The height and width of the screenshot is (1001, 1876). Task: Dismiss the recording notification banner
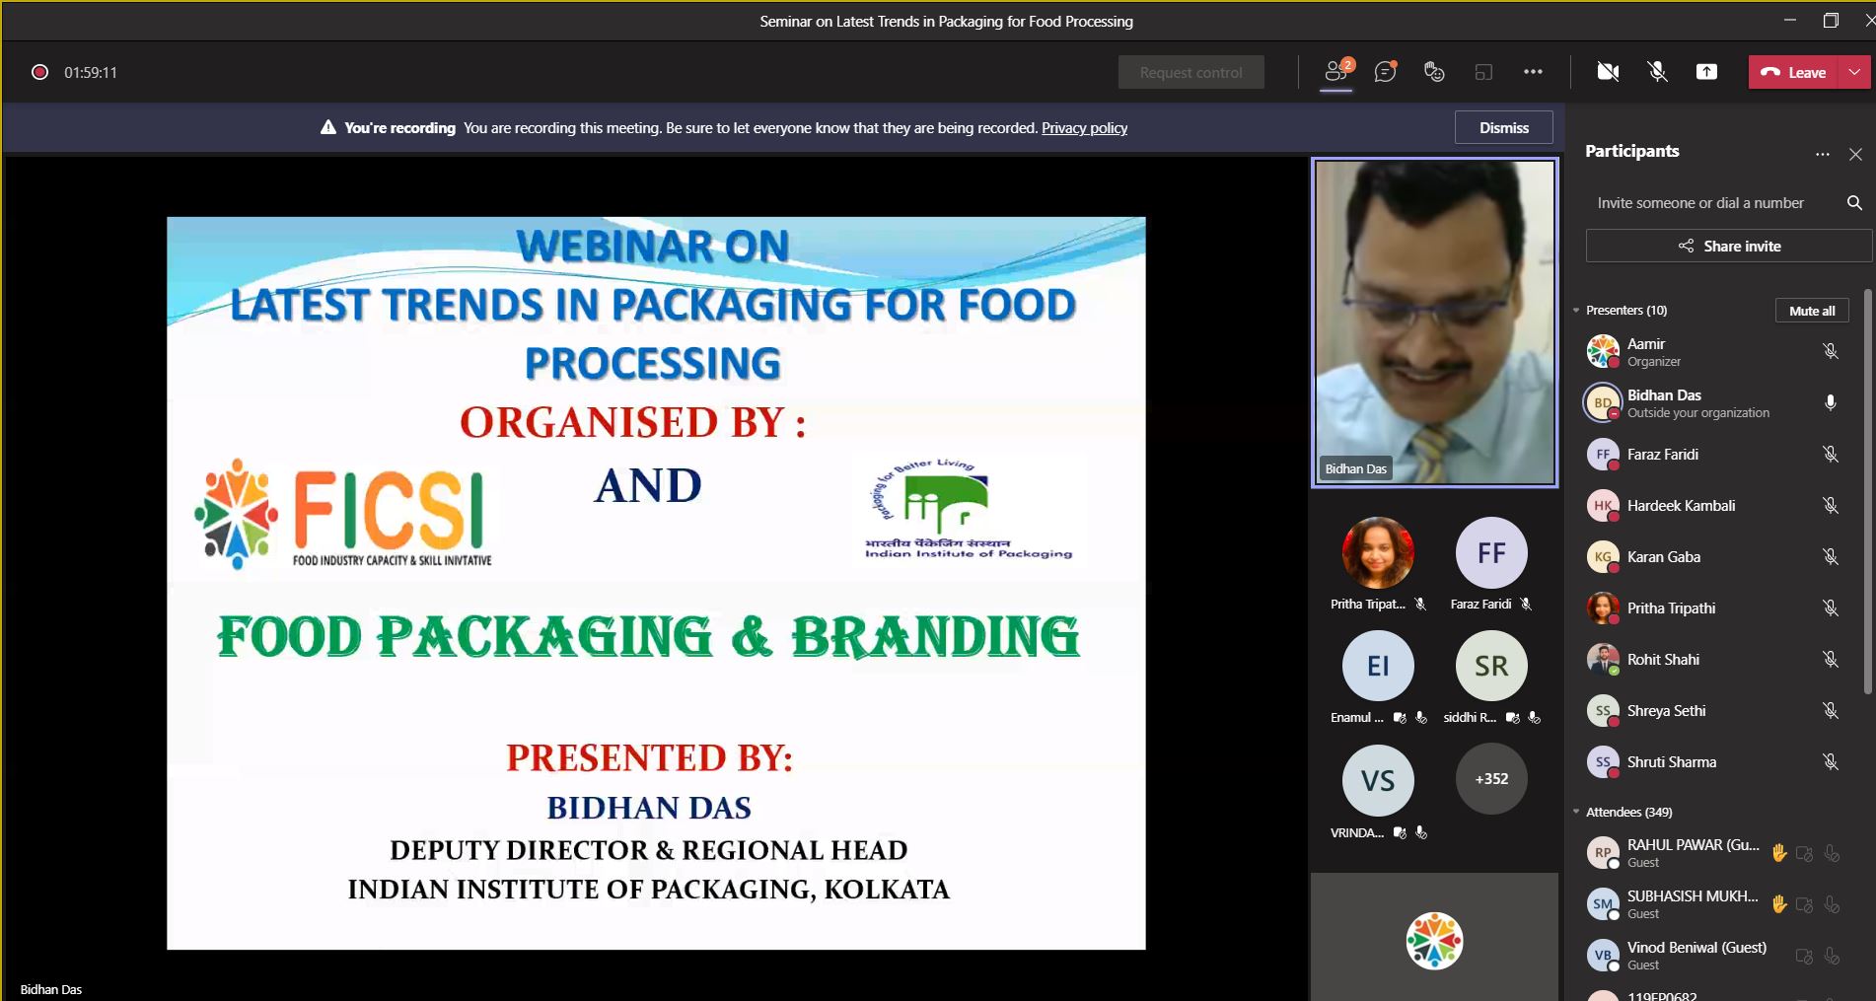1503,127
